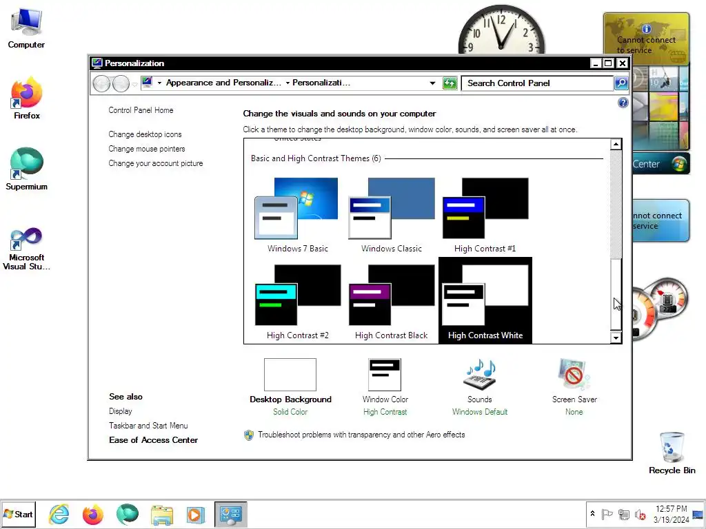Select the Recycle Bin desktop icon
The image size is (706, 529).
[672, 453]
